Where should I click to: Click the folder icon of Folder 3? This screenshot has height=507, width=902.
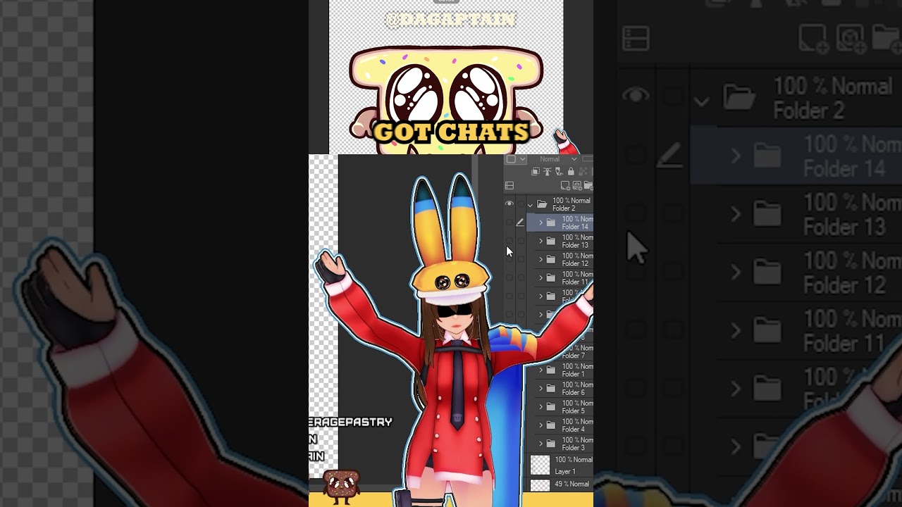(551, 443)
